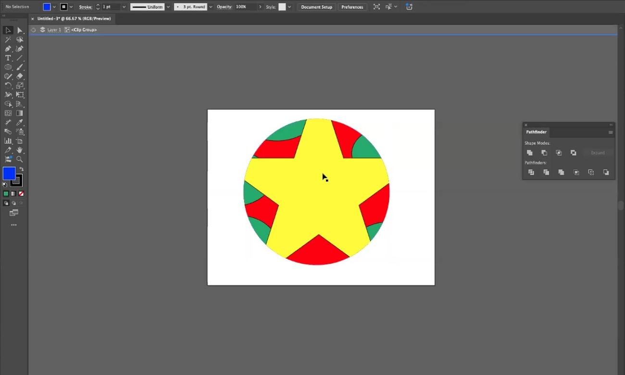Select the Pen tool
625x375 pixels.
[8, 49]
